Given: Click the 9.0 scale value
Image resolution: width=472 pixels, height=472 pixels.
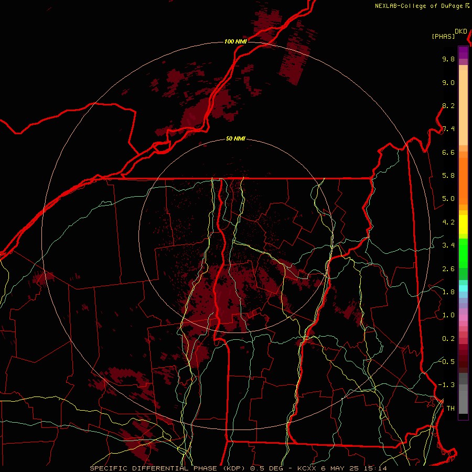Looking at the screenshot, I should click(448, 82).
